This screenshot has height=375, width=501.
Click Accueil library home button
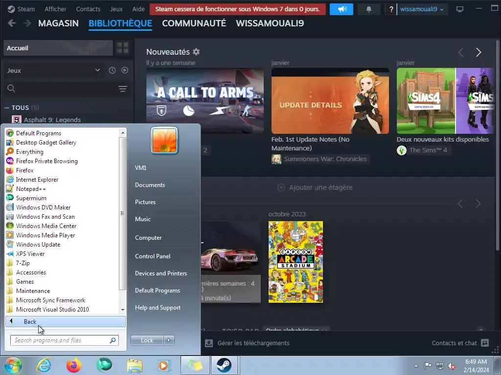pos(58,48)
